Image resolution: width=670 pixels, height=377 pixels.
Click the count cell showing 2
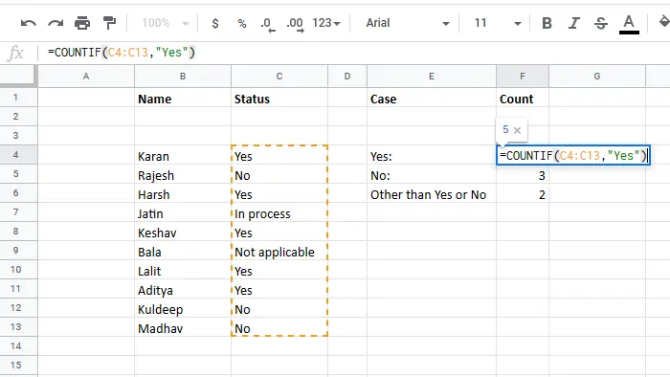click(x=523, y=194)
